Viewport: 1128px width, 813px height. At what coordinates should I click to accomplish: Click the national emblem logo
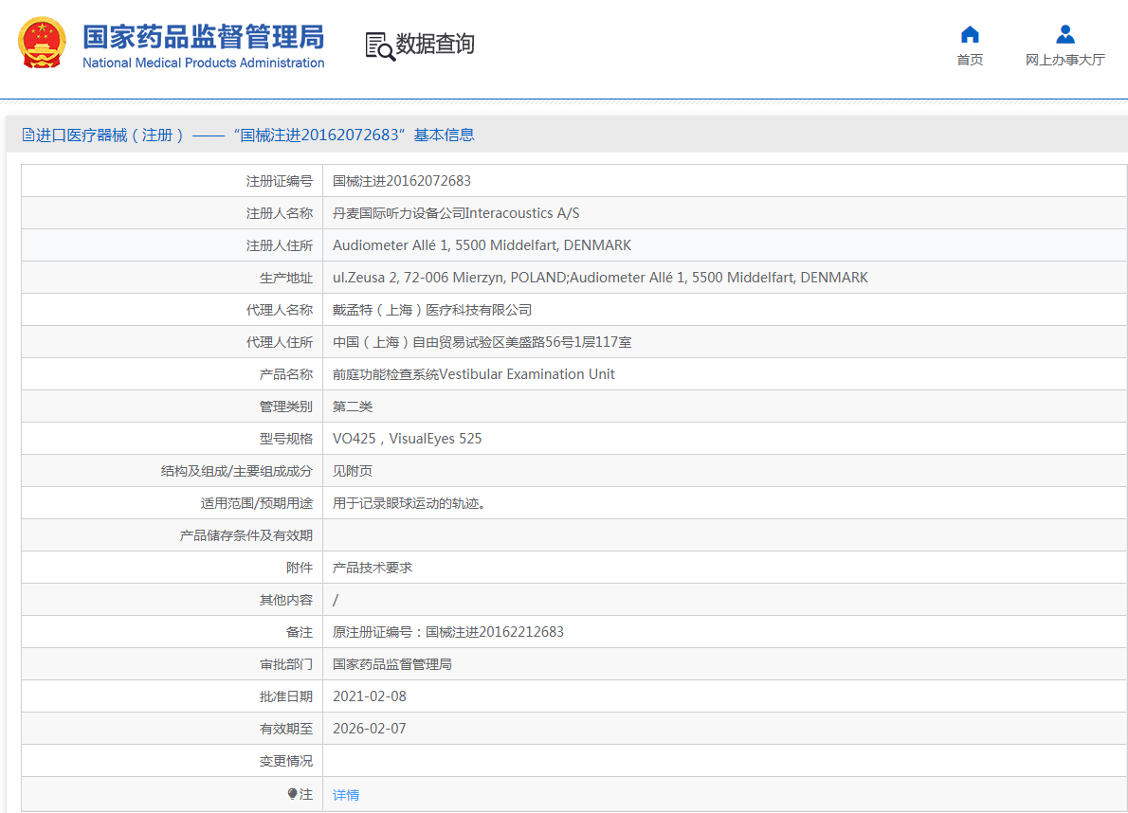[43, 44]
